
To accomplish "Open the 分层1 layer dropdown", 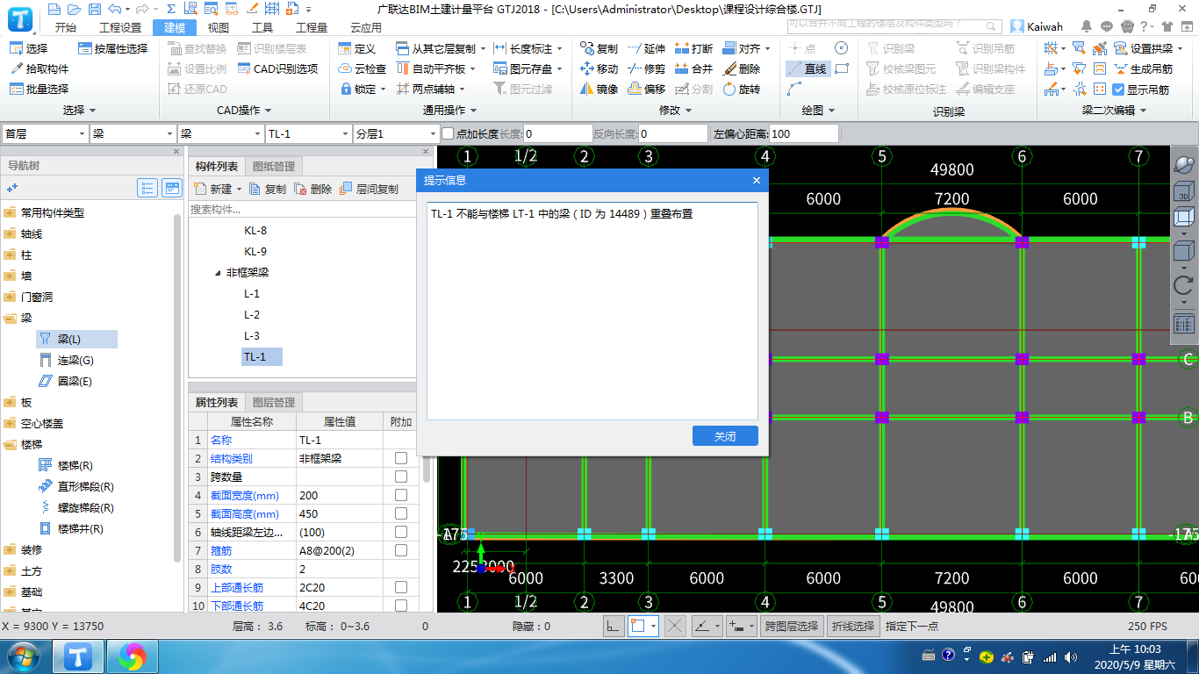I will 396,133.
